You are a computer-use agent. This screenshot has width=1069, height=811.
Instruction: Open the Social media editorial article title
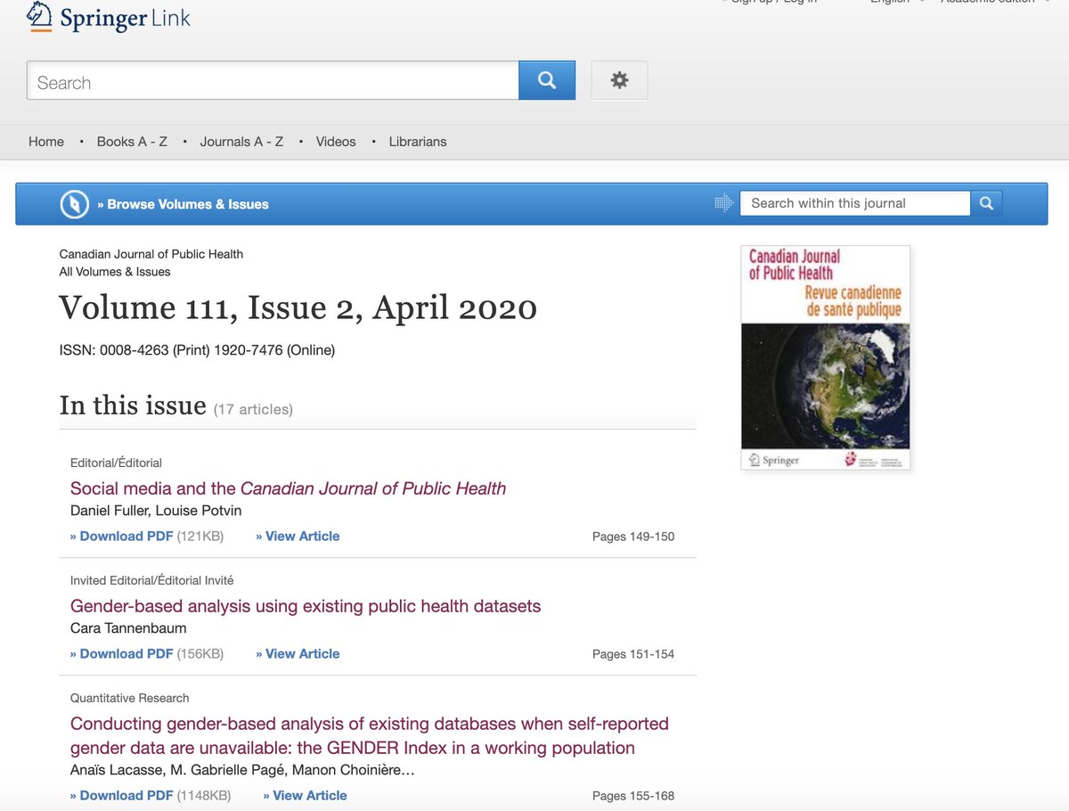click(288, 488)
